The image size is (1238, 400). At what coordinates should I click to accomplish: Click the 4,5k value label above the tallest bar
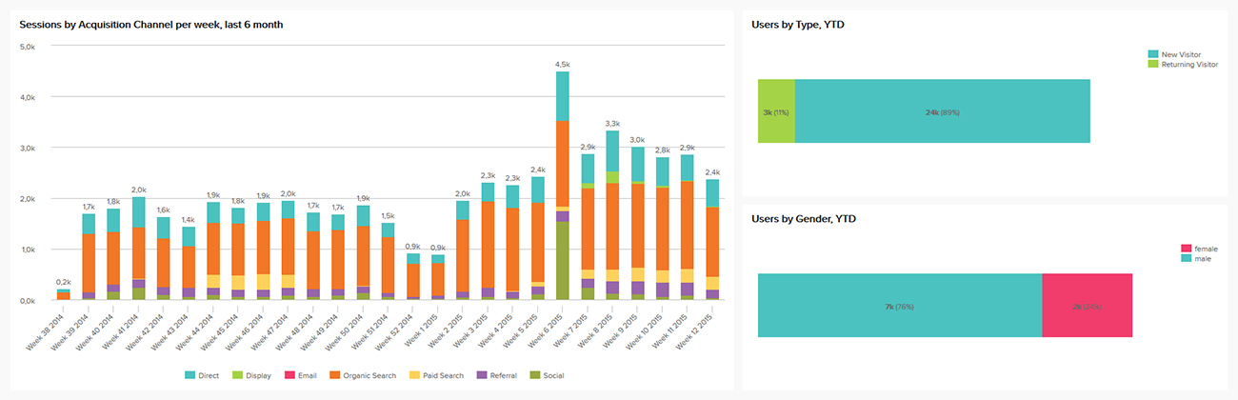coord(563,64)
